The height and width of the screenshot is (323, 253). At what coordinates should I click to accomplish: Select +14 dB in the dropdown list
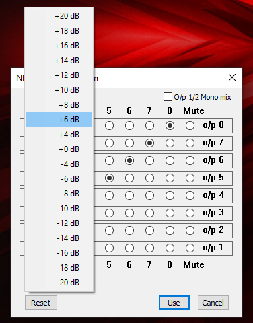(59, 61)
